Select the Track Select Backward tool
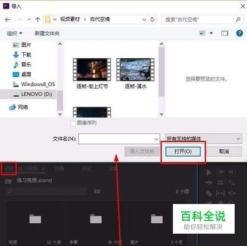 click(x=232, y=172)
